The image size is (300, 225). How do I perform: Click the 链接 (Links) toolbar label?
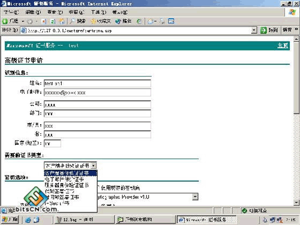click(287, 30)
